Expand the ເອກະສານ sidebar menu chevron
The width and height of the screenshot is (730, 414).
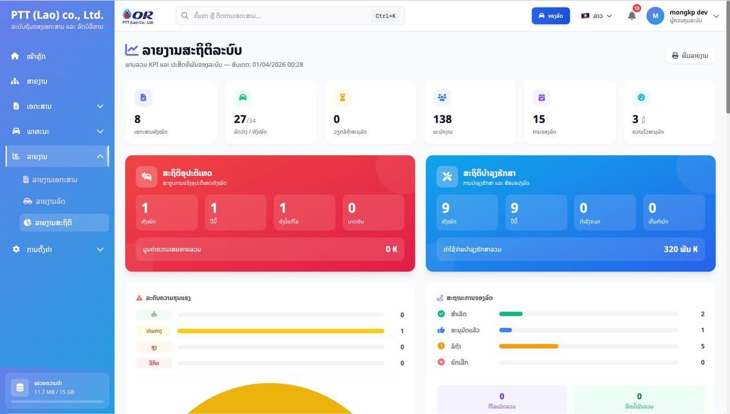pos(100,106)
